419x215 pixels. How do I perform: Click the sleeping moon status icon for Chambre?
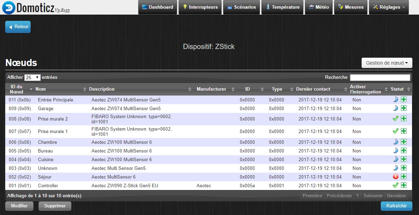[395, 142]
